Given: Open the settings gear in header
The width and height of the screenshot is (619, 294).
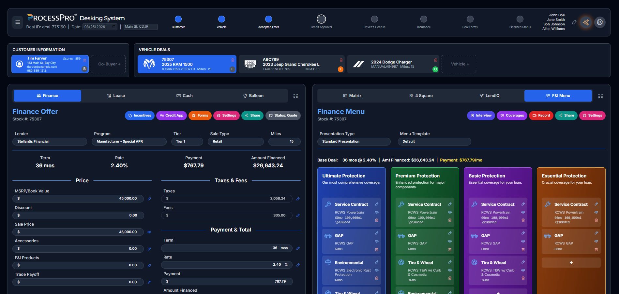Looking at the screenshot, I should [x=600, y=22].
